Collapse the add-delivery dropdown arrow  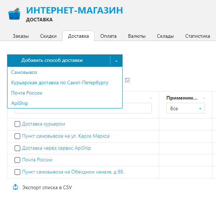pos(117,61)
